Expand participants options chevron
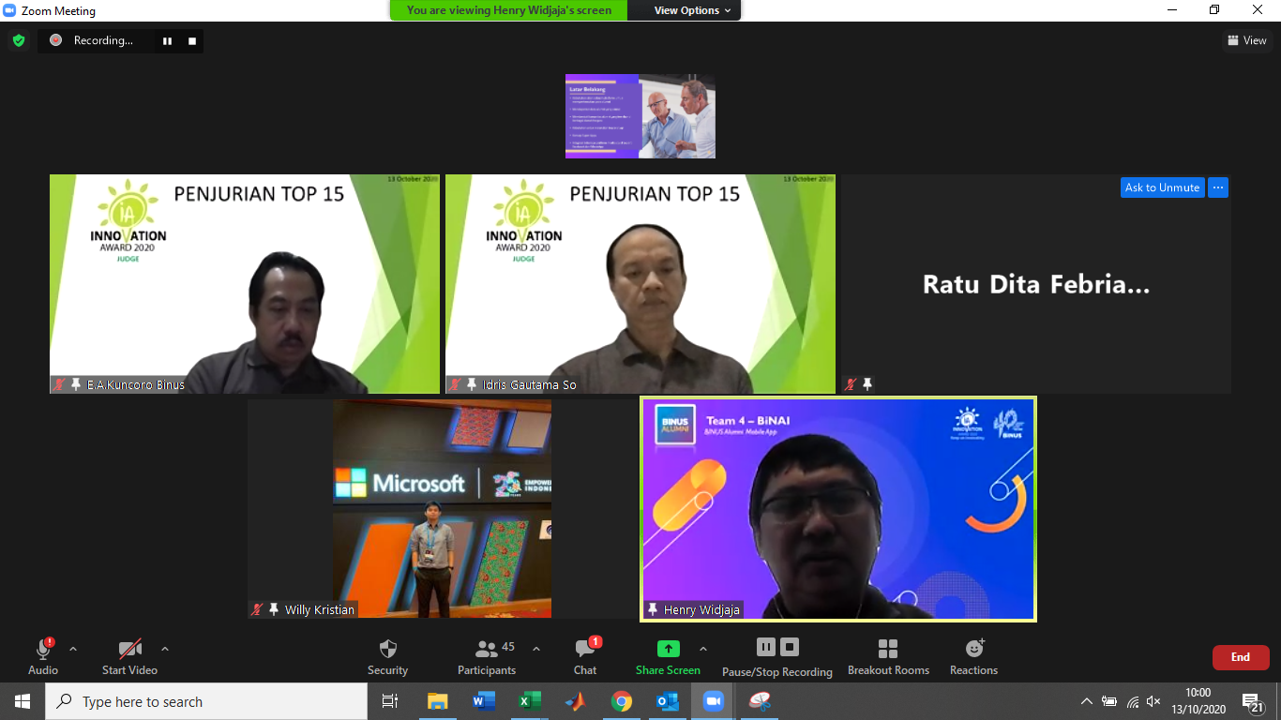Image resolution: width=1281 pixels, height=720 pixels. click(536, 649)
